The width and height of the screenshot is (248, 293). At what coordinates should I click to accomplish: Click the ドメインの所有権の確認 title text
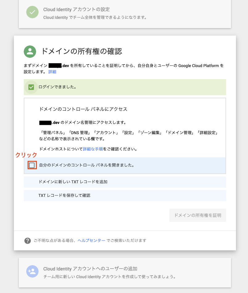pos(81,51)
